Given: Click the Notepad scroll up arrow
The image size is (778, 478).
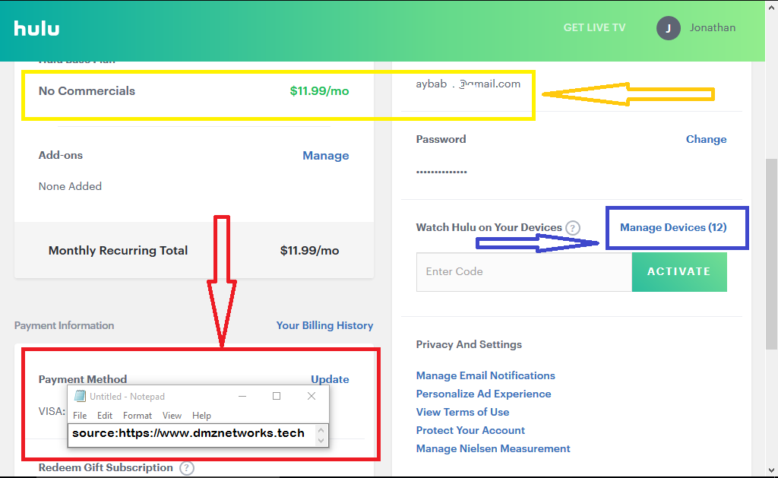Looking at the screenshot, I should click(x=321, y=430).
